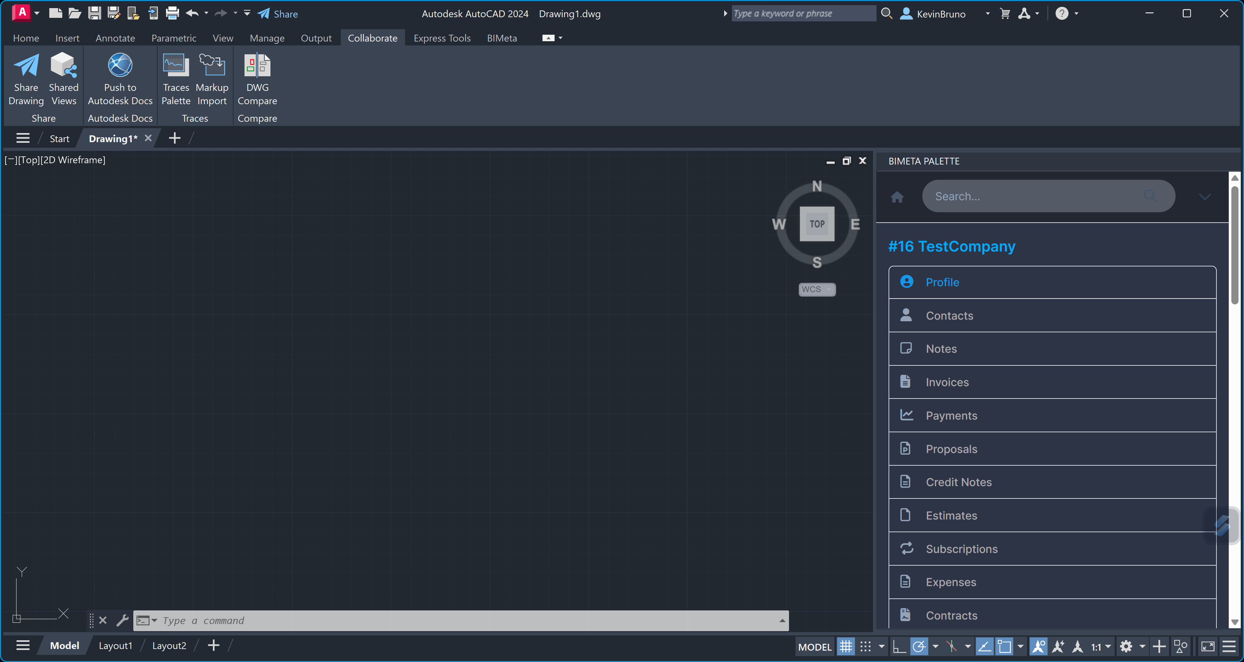Toggle Isometric Drafting in status bar
1244x662 pixels.
click(x=951, y=646)
